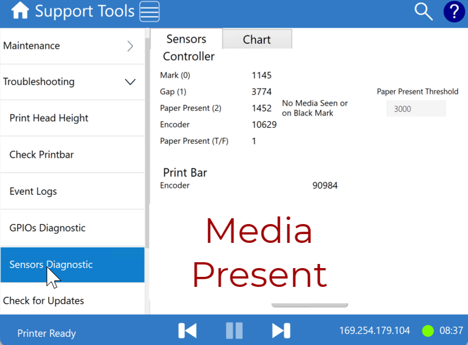The height and width of the screenshot is (345, 468).
Task: Click the Paper Present Threshold field
Action: point(416,109)
